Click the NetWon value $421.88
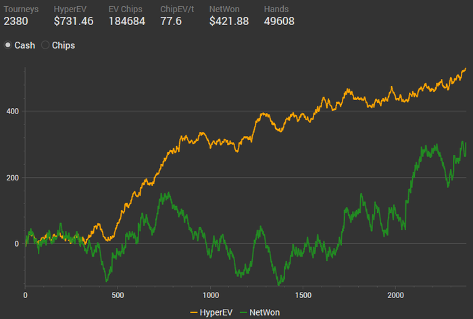The height and width of the screenshot is (319, 473). pyautogui.click(x=229, y=21)
